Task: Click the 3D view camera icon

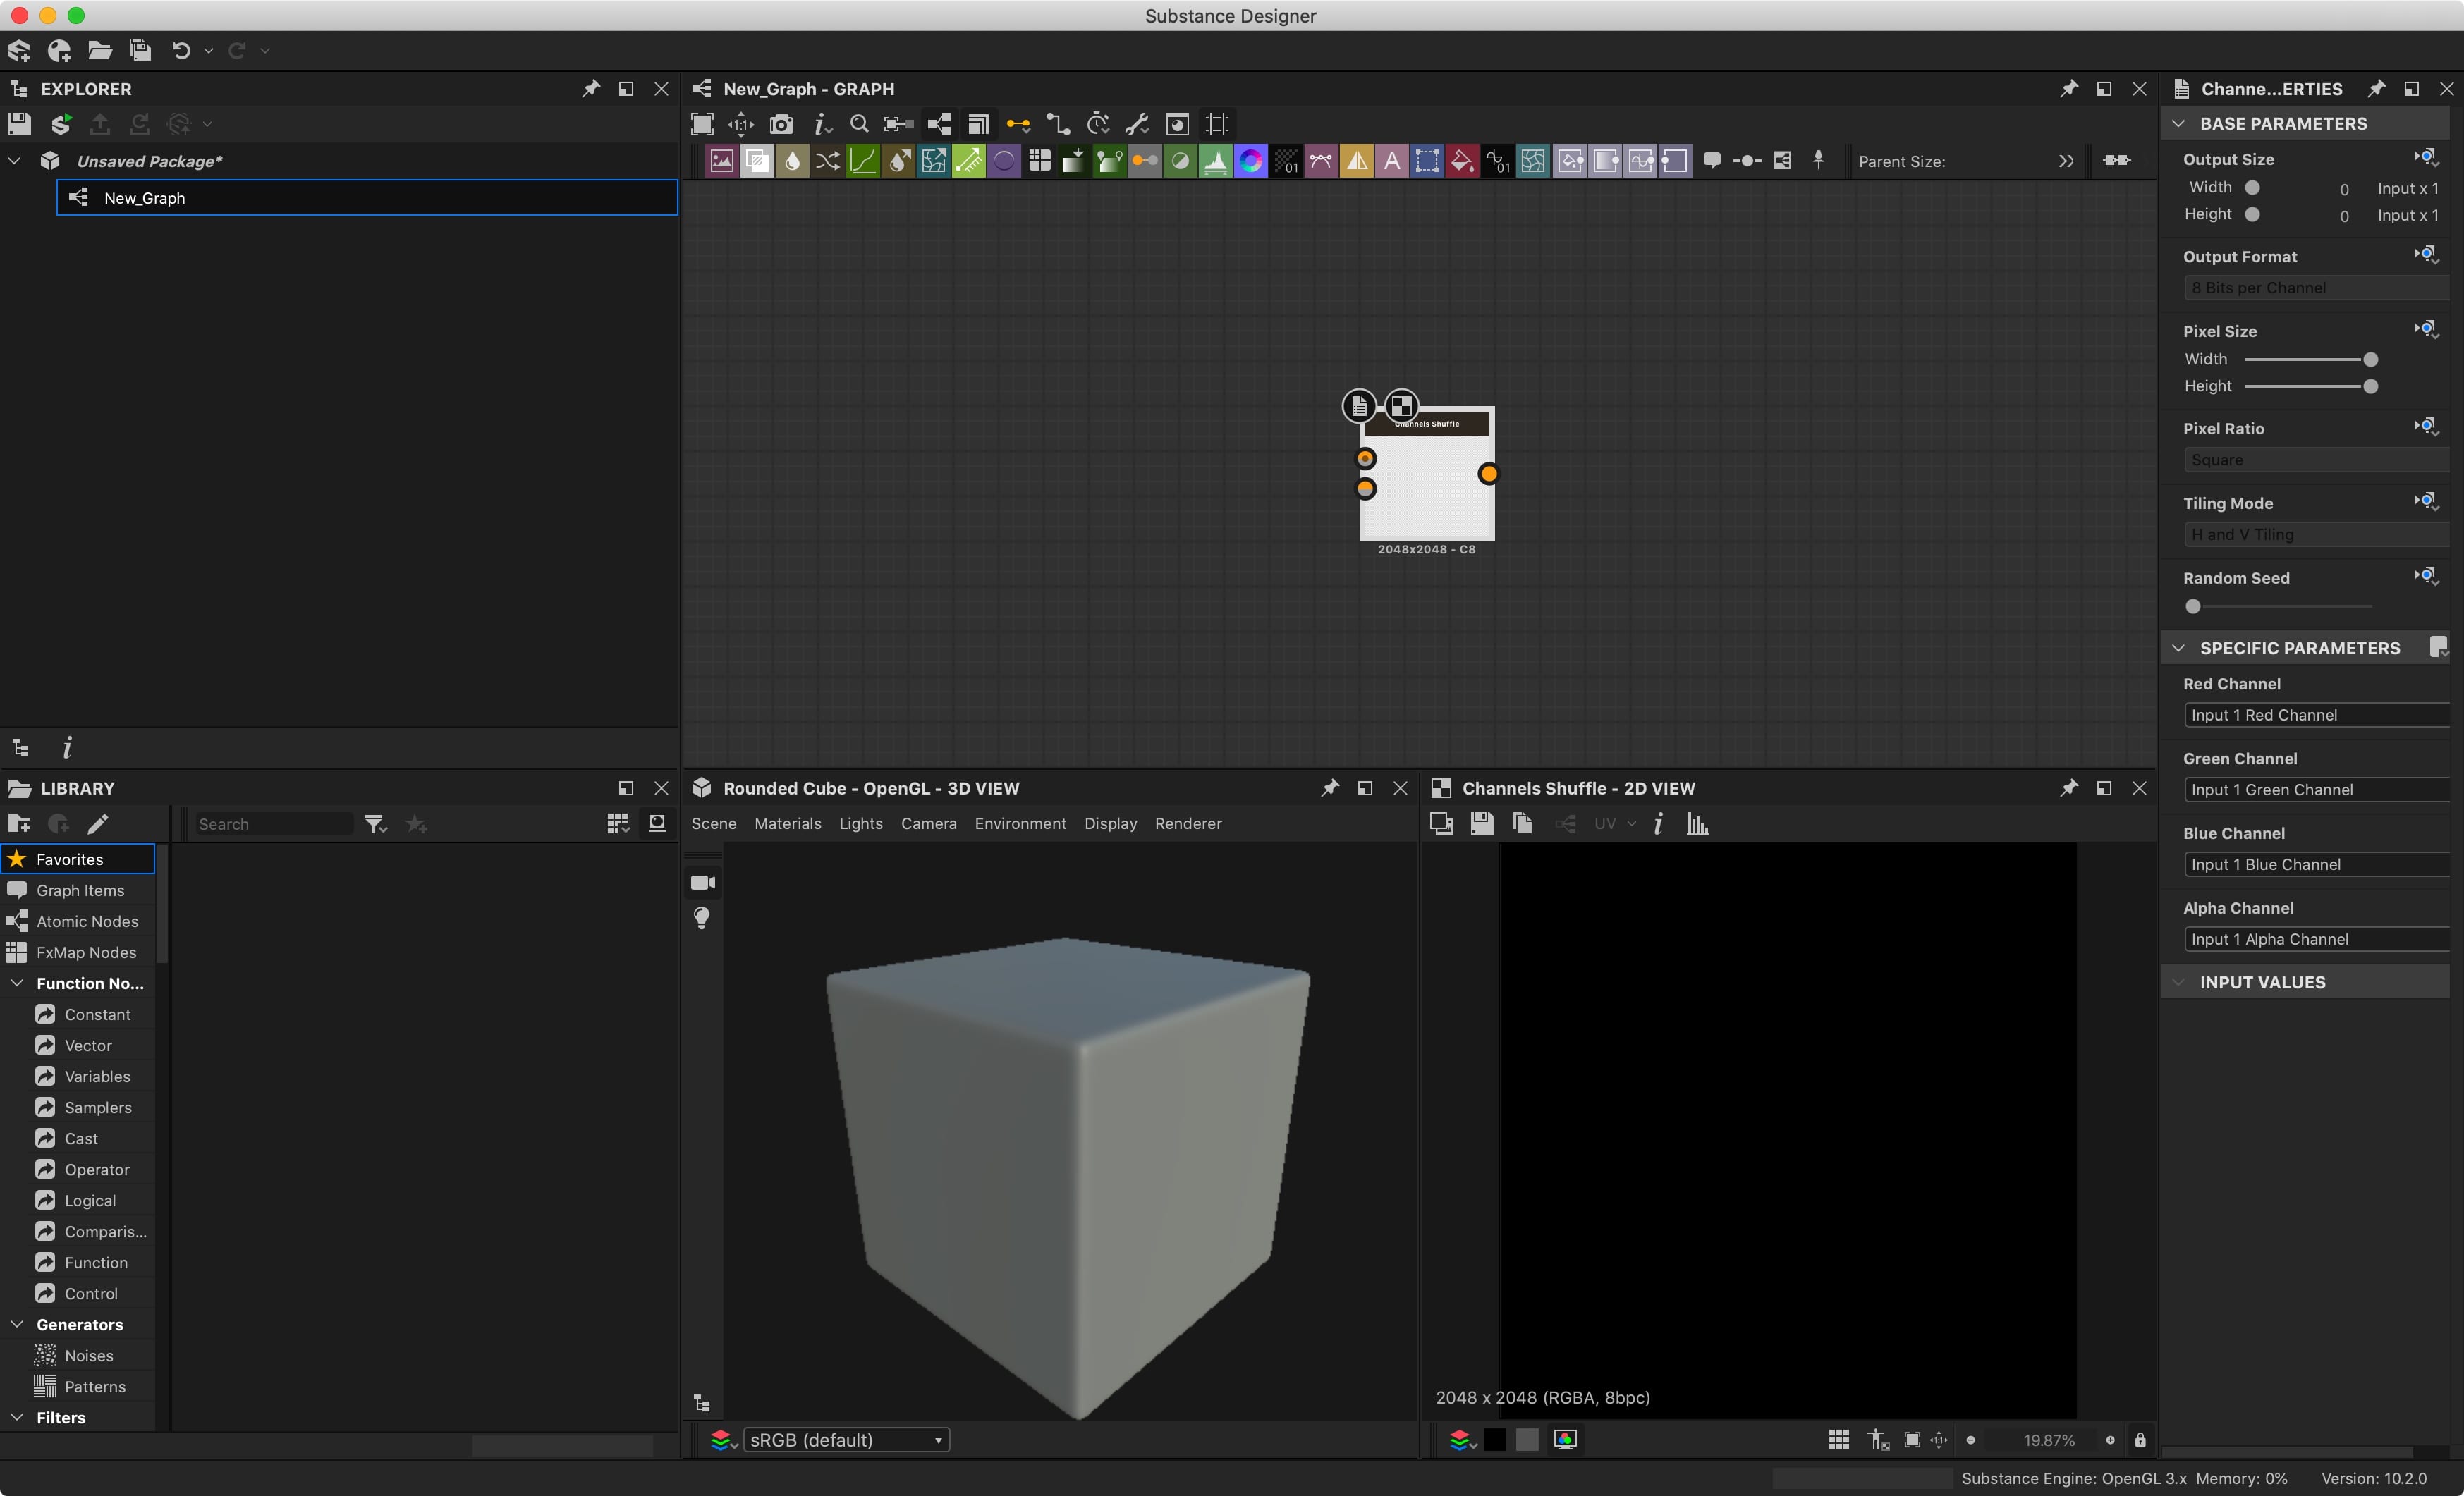Action: (703, 882)
